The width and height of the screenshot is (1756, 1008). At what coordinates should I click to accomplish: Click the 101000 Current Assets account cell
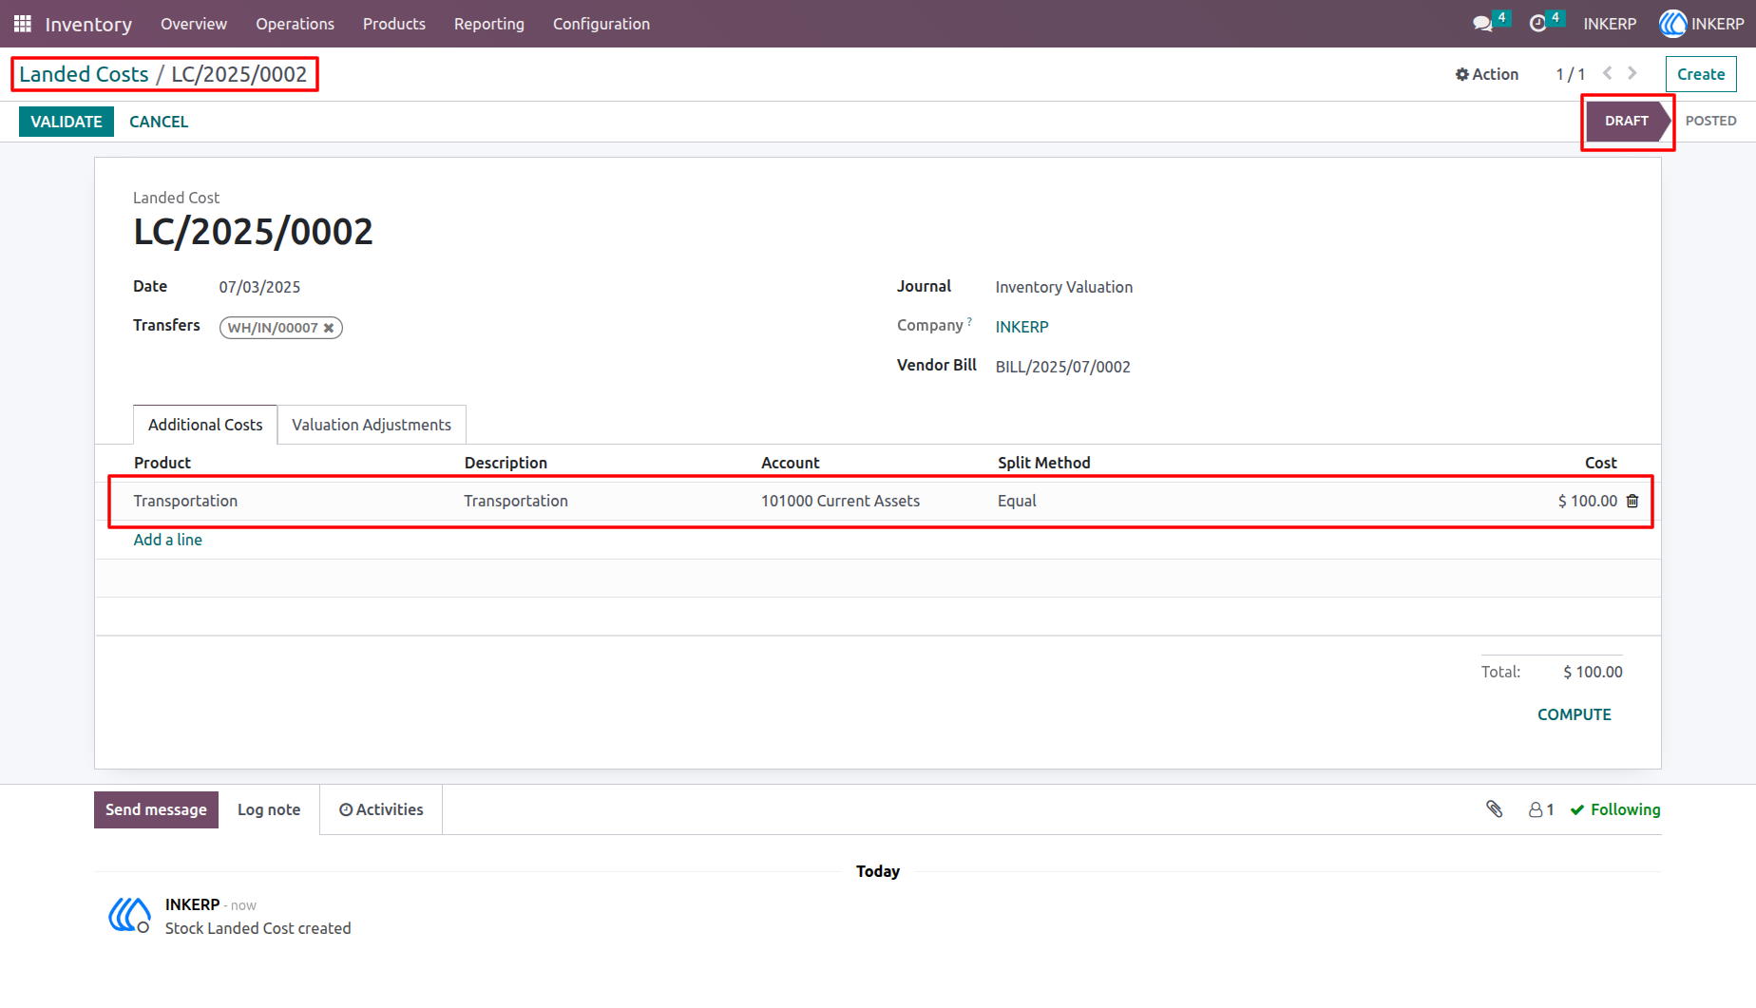(840, 501)
